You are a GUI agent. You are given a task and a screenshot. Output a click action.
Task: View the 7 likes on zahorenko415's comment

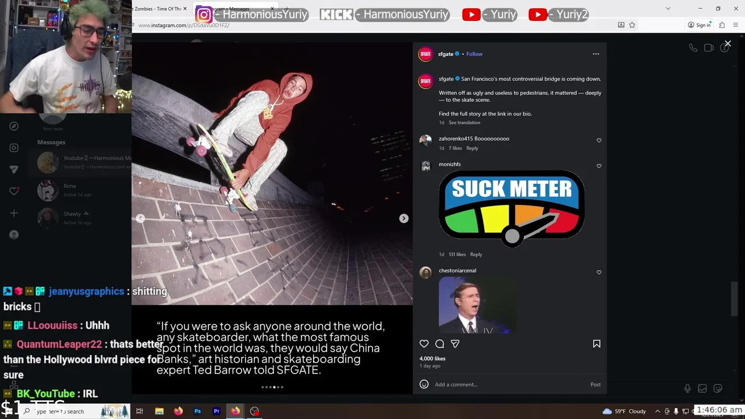pyautogui.click(x=455, y=148)
